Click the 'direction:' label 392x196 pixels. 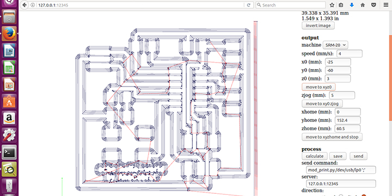(x=312, y=191)
